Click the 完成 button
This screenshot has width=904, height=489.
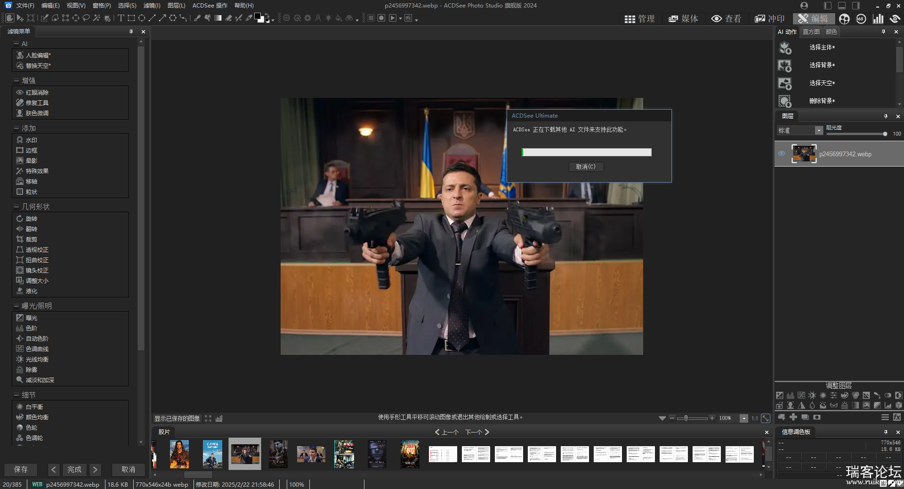click(74, 469)
